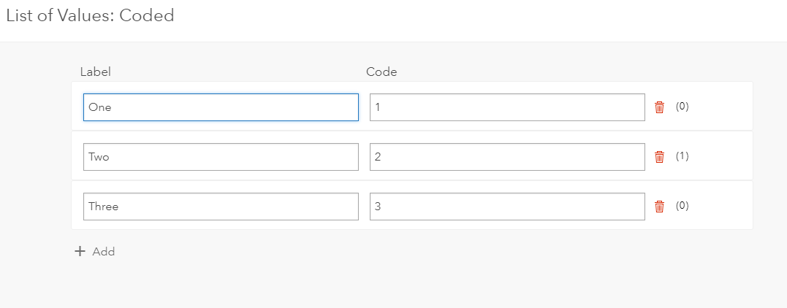Click the plus icon beside Add
Screen dimensions: 787x308
click(x=80, y=252)
